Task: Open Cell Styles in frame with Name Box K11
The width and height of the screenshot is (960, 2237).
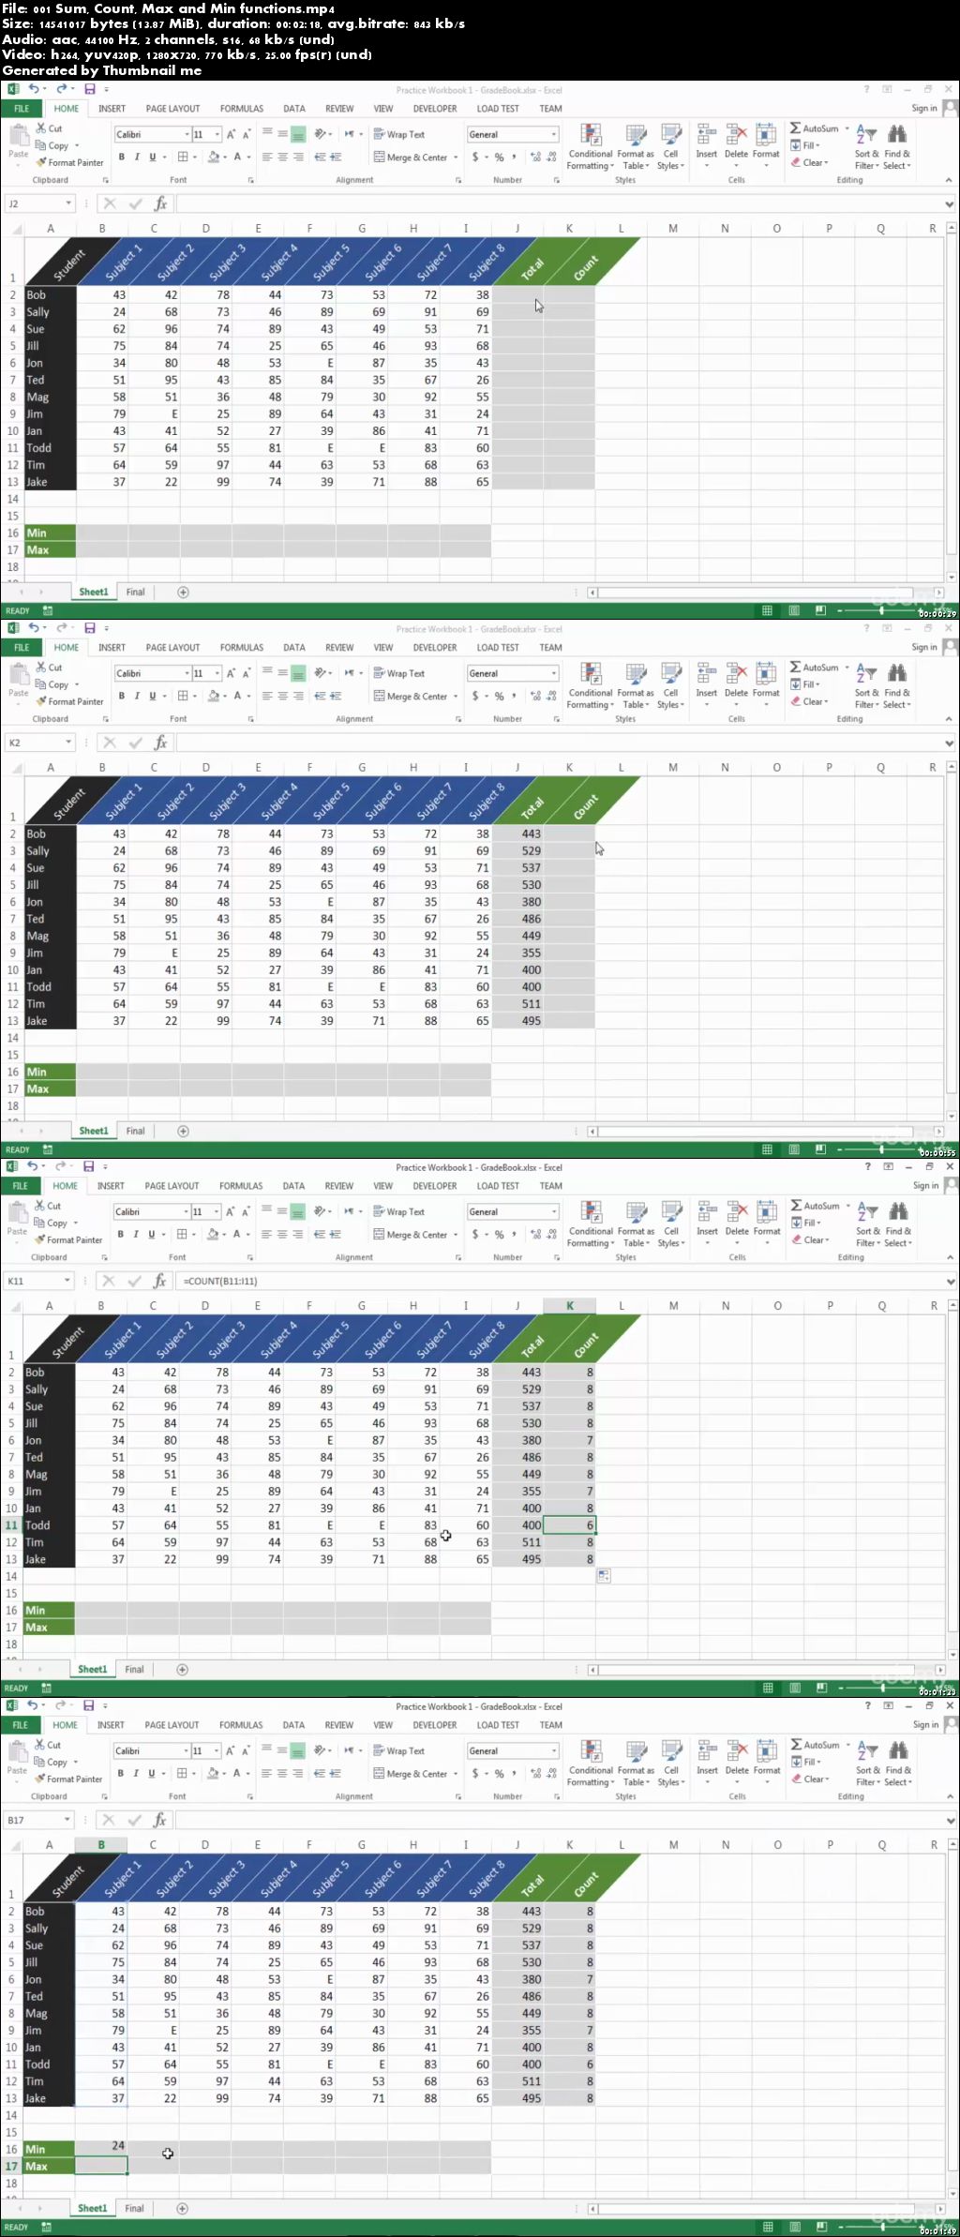Action: click(x=670, y=1224)
